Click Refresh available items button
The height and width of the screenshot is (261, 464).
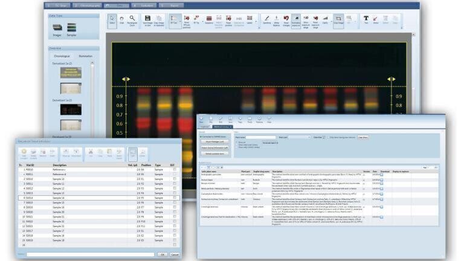[215, 154]
